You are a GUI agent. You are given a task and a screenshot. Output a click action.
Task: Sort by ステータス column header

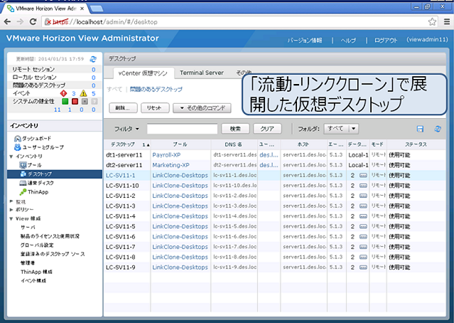pyautogui.click(x=416, y=144)
